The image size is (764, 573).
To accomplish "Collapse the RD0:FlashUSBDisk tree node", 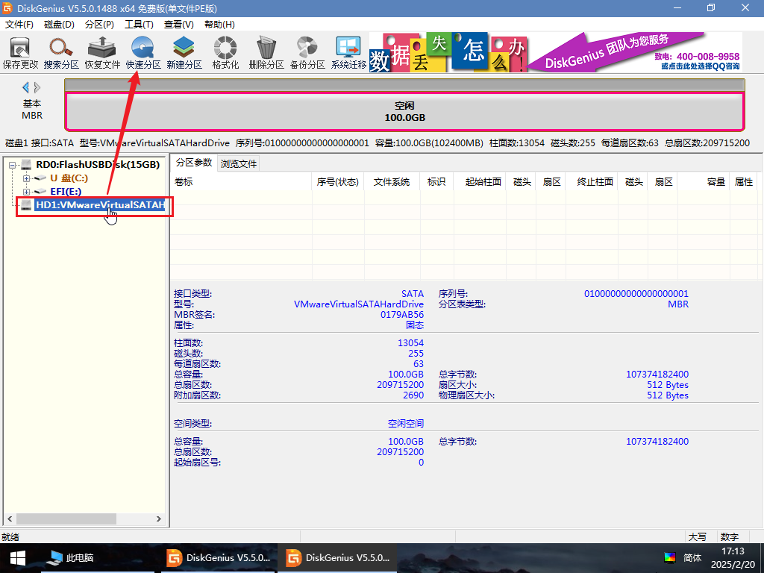I will pos(13,165).
